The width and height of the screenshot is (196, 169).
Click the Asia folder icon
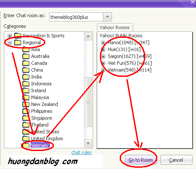point(26,49)
